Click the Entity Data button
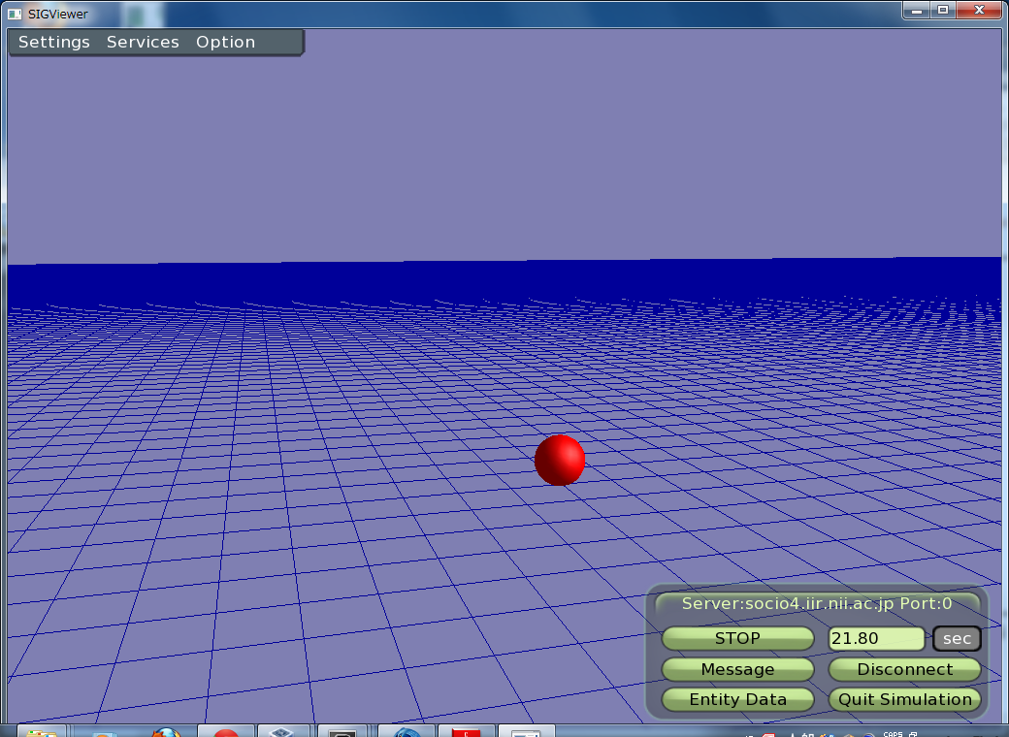The height and width of the screenshot is (737, 1009). pyautogui.click(x=737, y=699)
